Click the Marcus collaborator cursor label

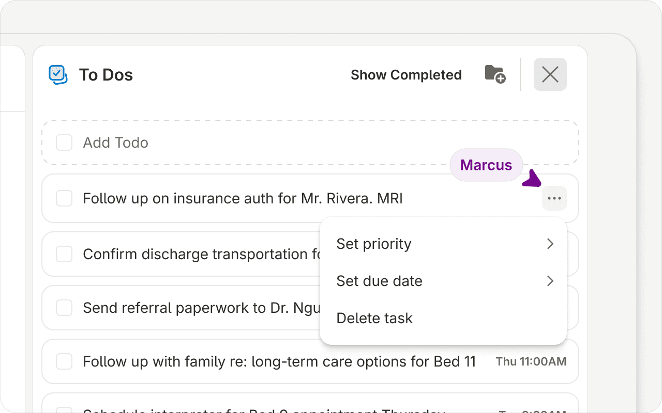[486, 165]
